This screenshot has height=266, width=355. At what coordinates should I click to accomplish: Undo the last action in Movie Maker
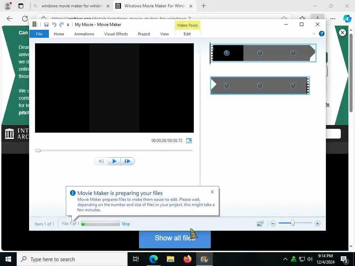(x=54, y=25)
